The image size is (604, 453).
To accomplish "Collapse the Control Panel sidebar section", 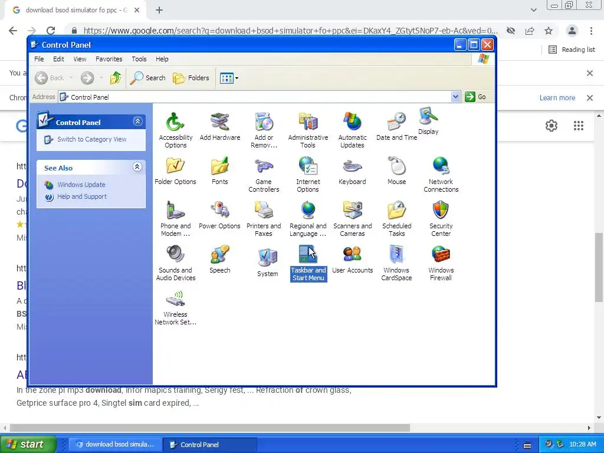I will click(137, 122).
